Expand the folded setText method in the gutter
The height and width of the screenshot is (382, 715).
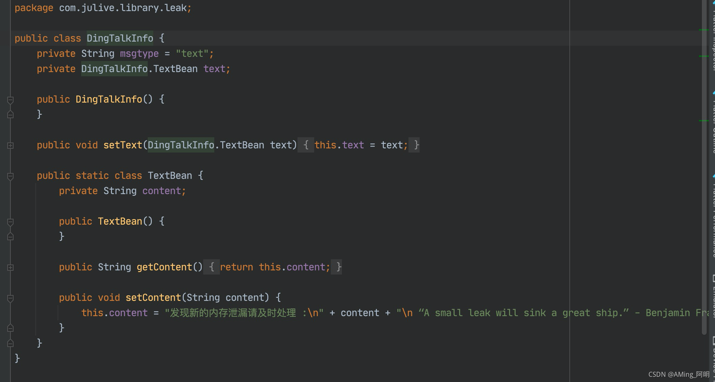coord(10,146)
